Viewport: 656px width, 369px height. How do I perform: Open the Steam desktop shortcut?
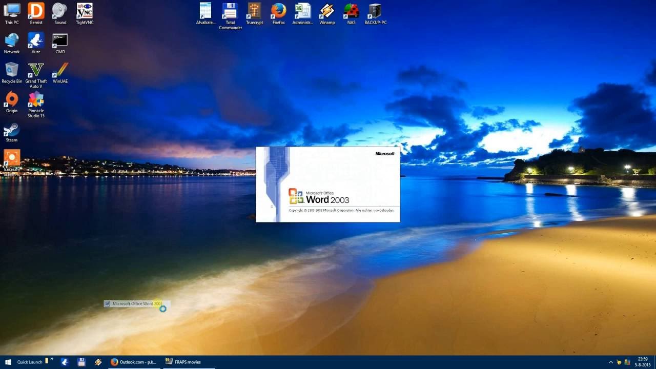12,132
